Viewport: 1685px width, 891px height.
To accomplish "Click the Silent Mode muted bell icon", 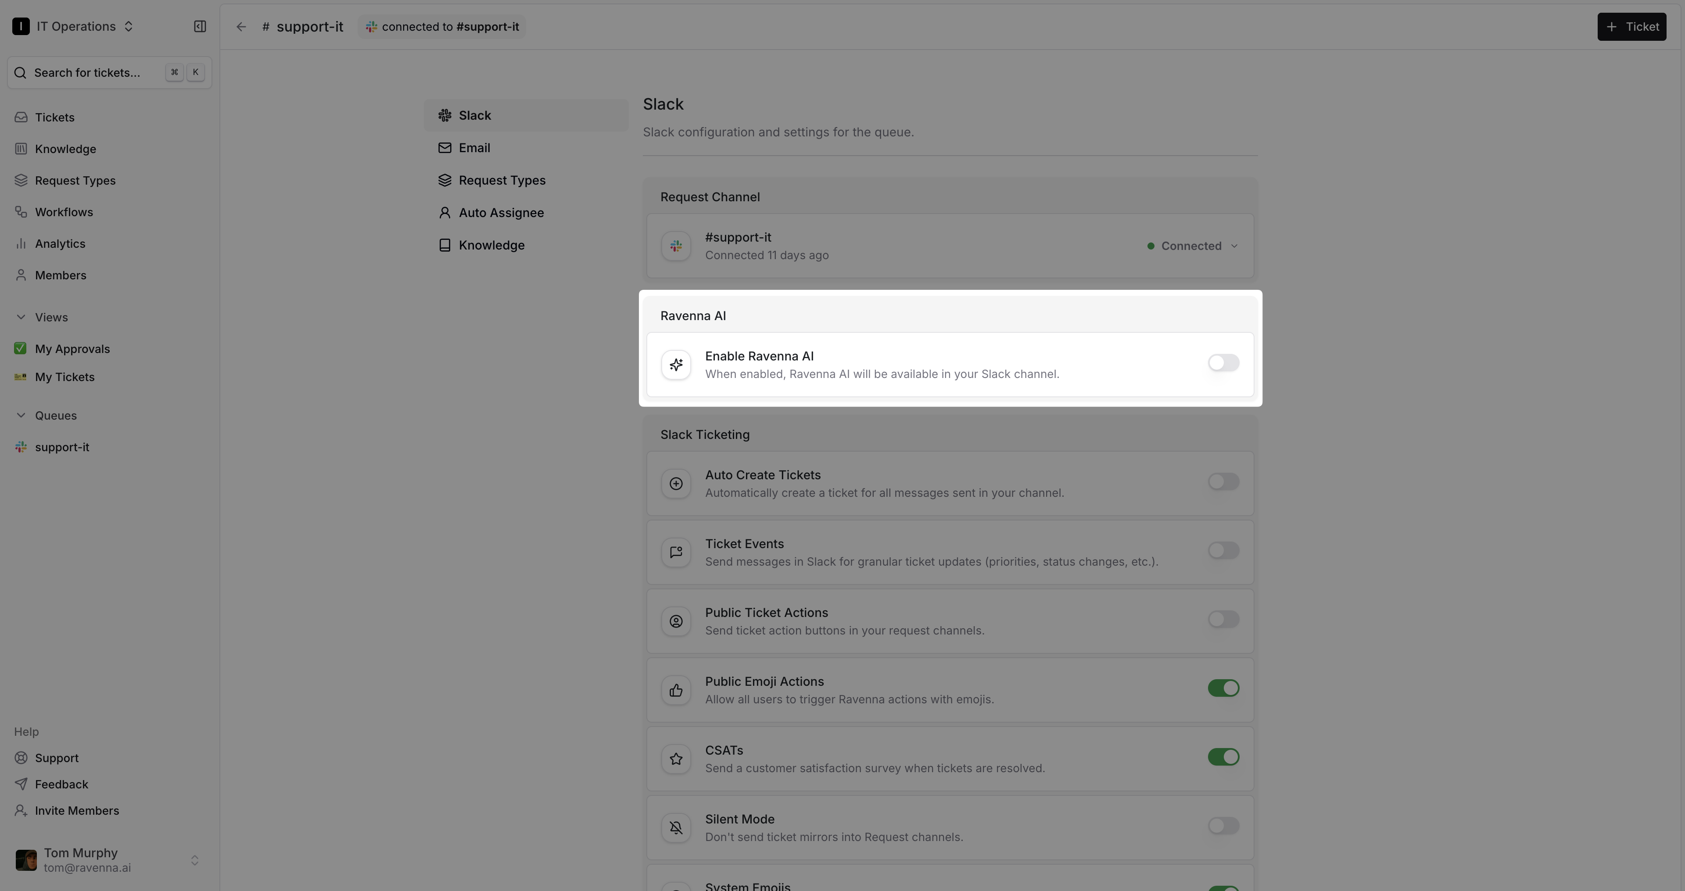I will pyautogui.click(x=676, y=827).
